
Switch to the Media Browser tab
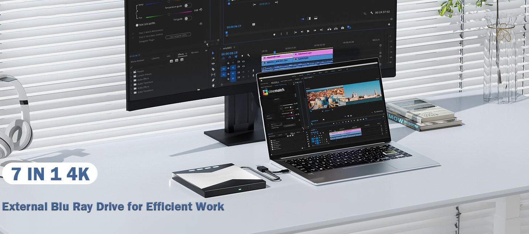click(x=137, y=61)
